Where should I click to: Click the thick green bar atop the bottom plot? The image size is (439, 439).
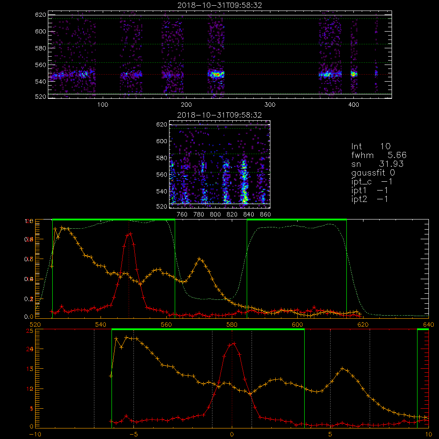[208, 329]
